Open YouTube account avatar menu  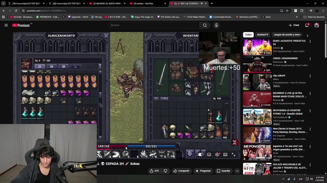pos(317,25)
